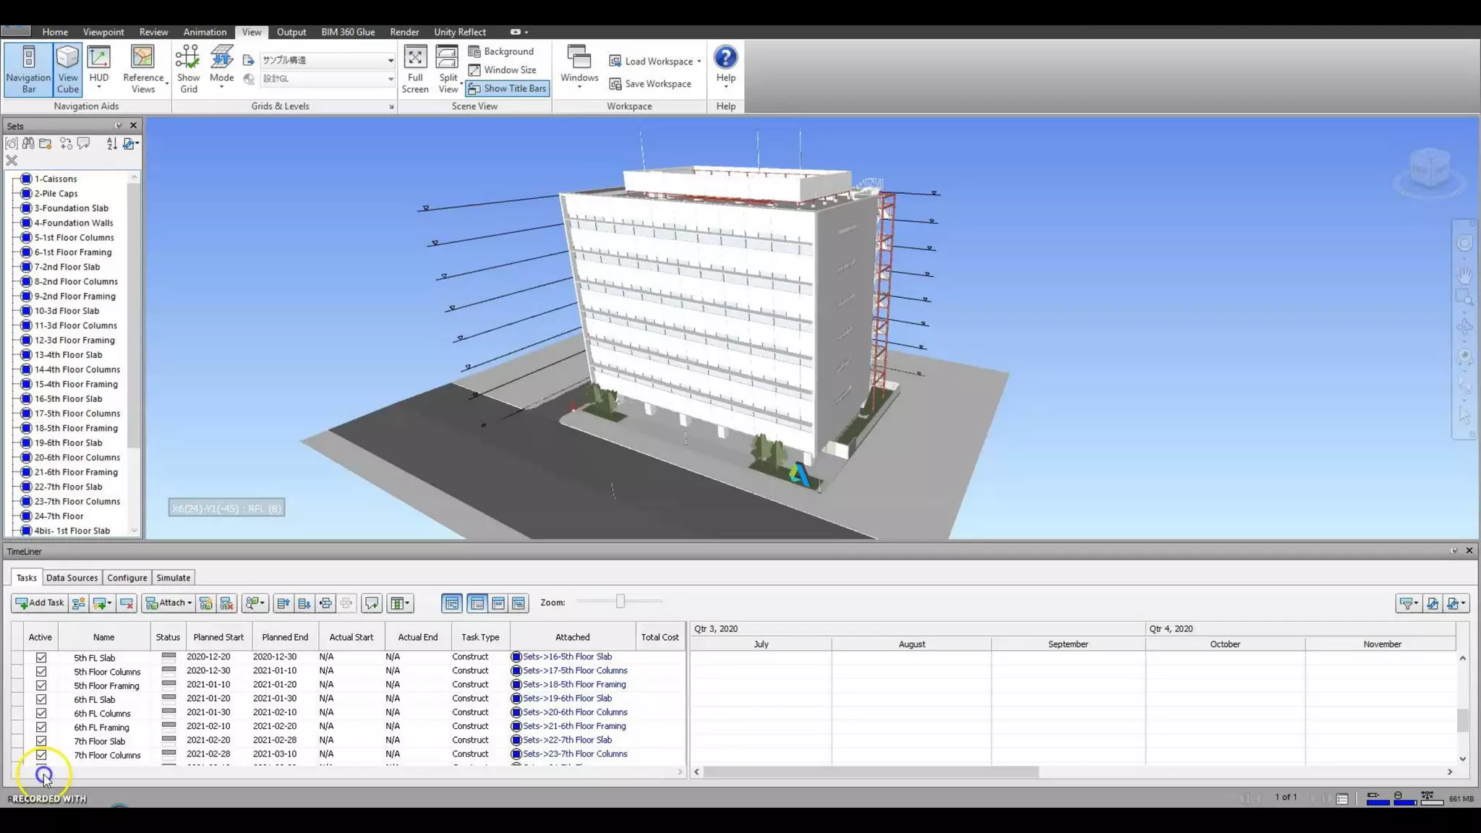Click the Add Task button

coord(40,603)
